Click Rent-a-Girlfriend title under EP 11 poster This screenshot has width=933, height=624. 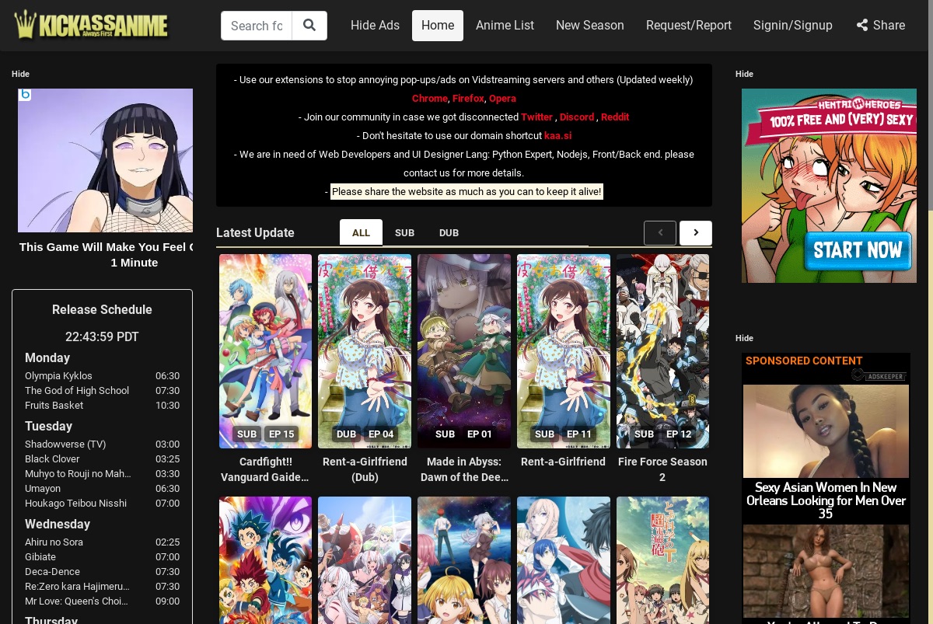tap(563, 462)
